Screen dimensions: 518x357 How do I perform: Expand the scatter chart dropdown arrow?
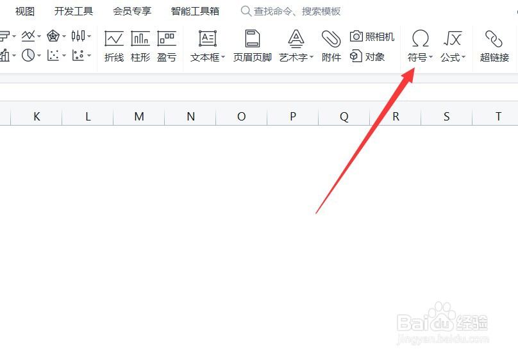pyautogui.click(x=64, y=56)
